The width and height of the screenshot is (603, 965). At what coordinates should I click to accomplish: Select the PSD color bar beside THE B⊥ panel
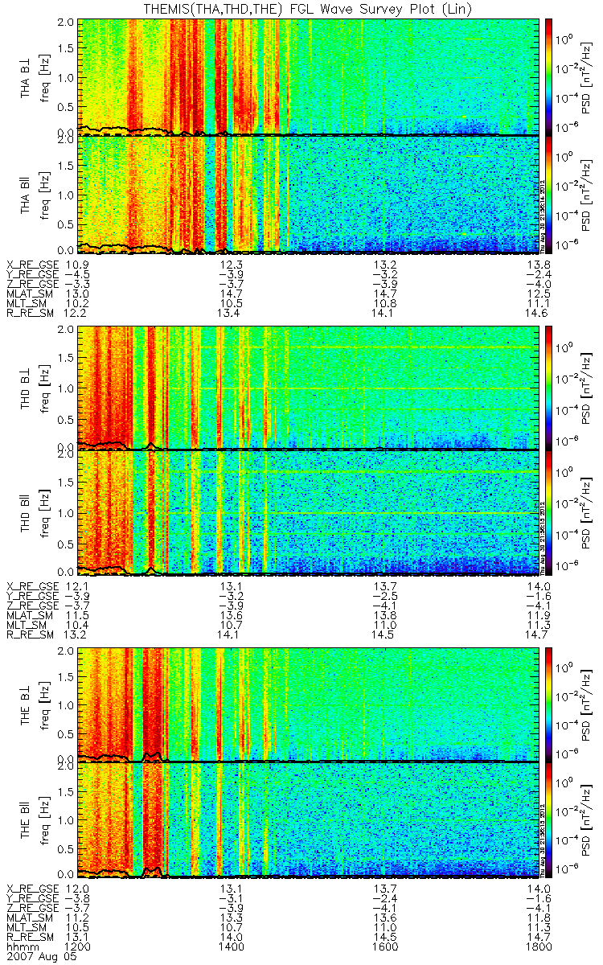coord(549,704)
